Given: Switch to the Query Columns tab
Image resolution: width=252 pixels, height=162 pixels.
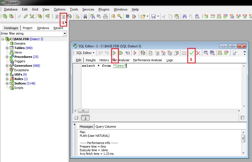Looking at the screenshot, I should click(105, 127).
